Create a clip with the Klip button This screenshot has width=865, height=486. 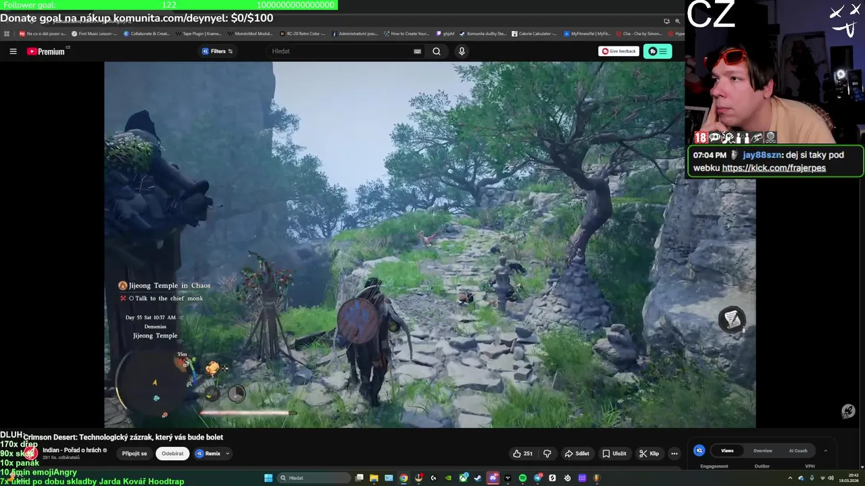[649, 454]
